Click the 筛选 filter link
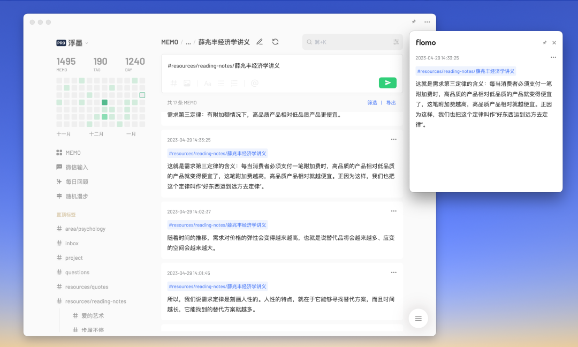Image resolution: width=578 pixels, height=347 pixels. (372, 103)
